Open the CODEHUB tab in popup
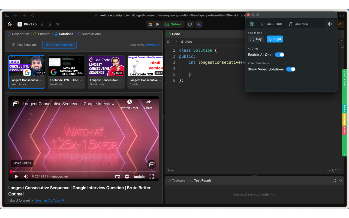This screenshot has height=218, width=349. coord(272,24)
